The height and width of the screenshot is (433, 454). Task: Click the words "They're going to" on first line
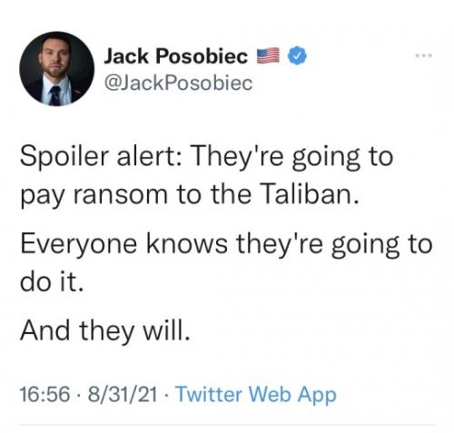[292, 157]
